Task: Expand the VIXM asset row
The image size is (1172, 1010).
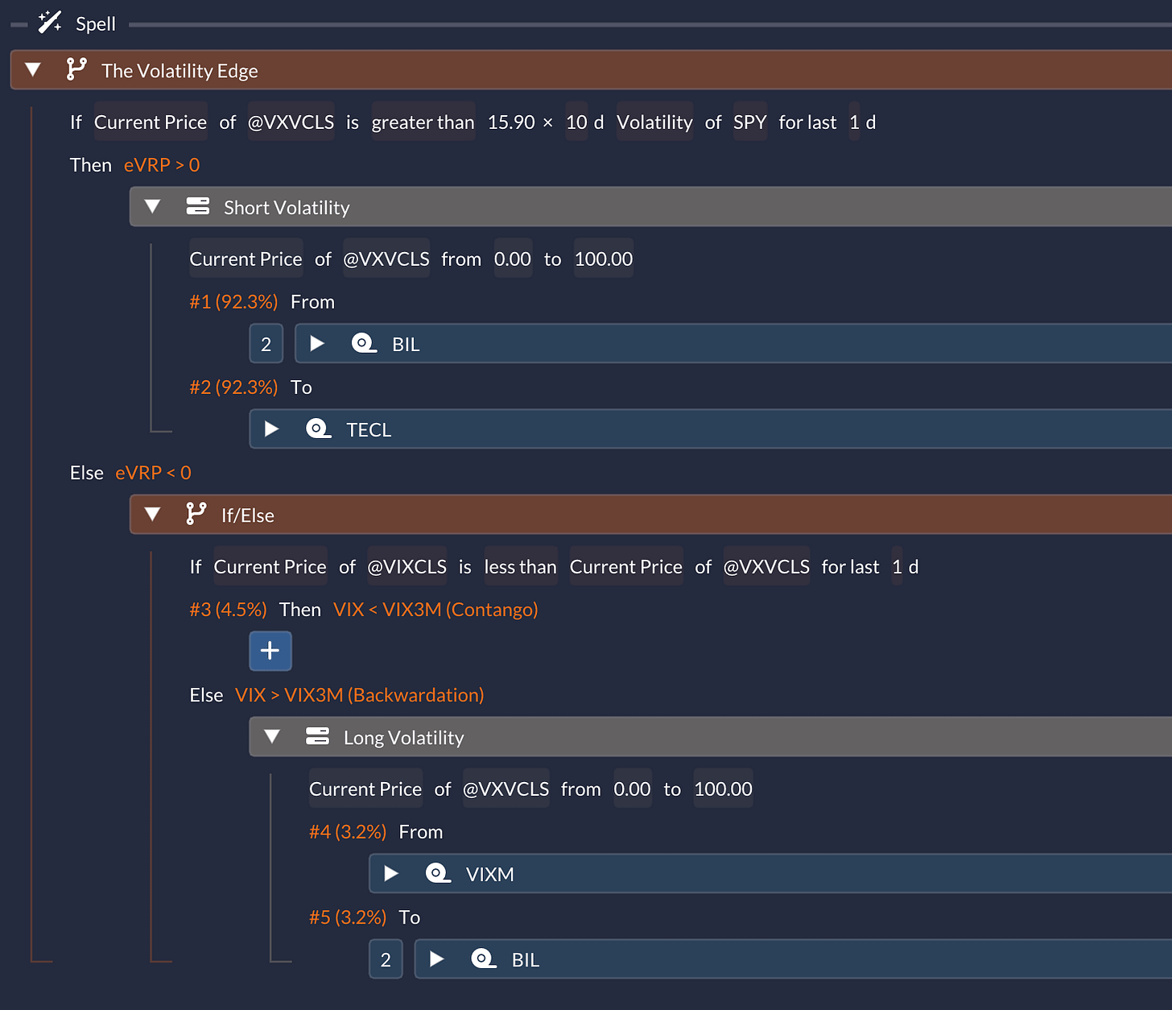Action: coord(391,874)
